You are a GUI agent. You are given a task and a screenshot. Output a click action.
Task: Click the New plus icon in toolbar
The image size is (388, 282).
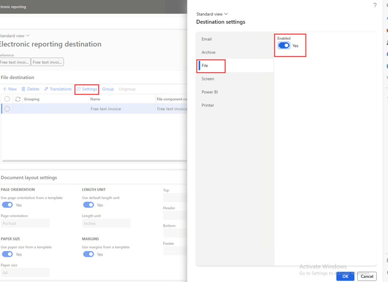point(5,89)
